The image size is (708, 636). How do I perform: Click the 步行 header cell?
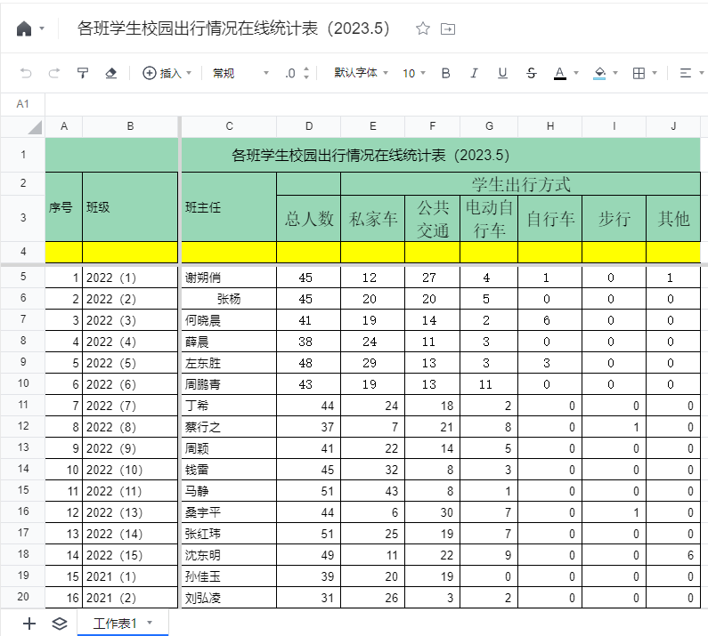pos(614,219)
